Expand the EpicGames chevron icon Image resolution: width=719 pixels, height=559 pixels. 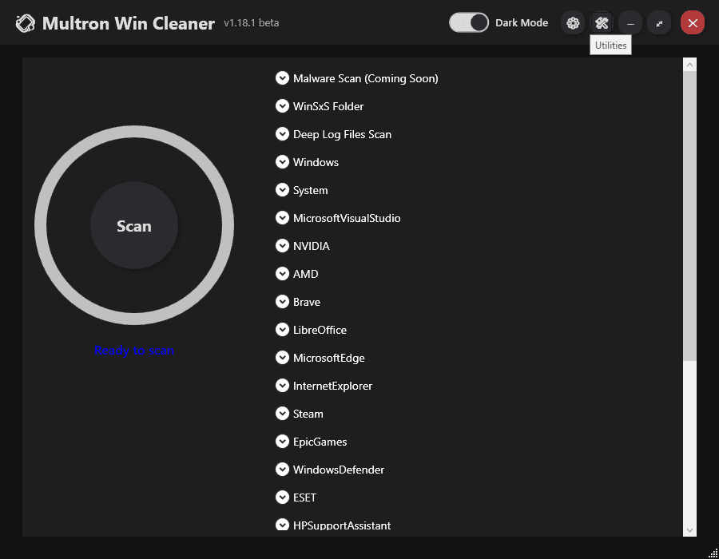282,442
